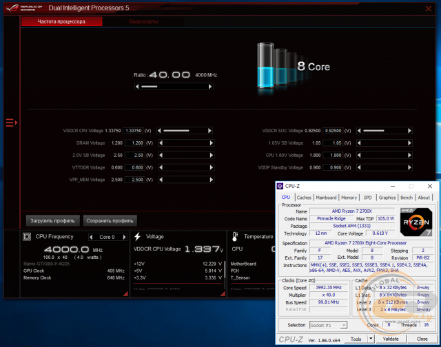The height and width of the screenshot is (347, 441).
Task: Edit DRAM Voltage value field
Action: pos(135,143)
